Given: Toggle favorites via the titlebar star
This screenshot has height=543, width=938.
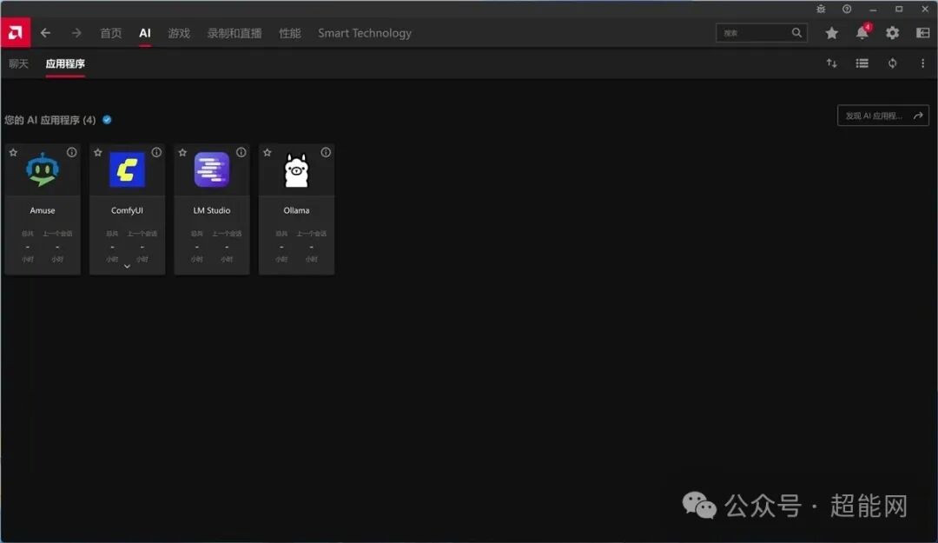Looking at the screenshot, I should 831,32.
